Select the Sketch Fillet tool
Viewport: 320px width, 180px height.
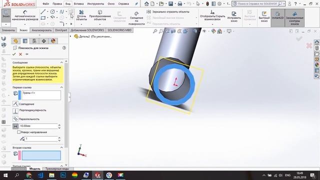tap(62, 24)
